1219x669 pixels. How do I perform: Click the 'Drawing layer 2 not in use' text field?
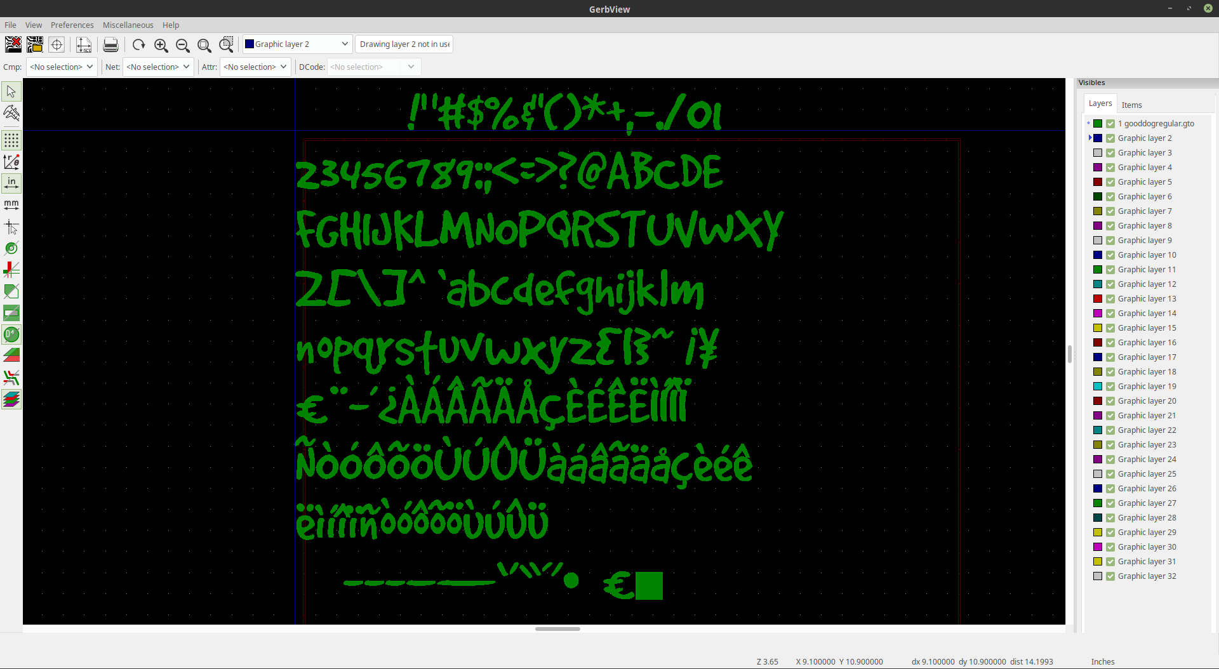coord(404,44)
